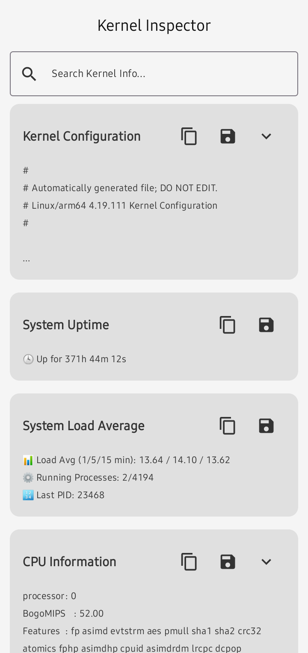The height and width of the screenshot is (653, 308).
Task: Tap the Last PID 23468 line
Action: (x=64, y=495)
